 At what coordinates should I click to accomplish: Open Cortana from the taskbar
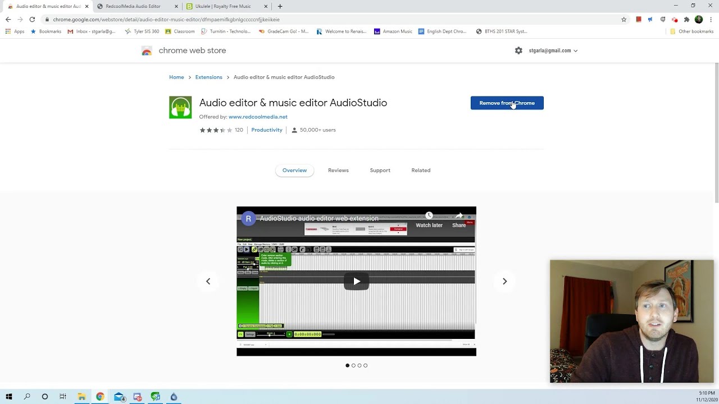(x=45, y=397)
